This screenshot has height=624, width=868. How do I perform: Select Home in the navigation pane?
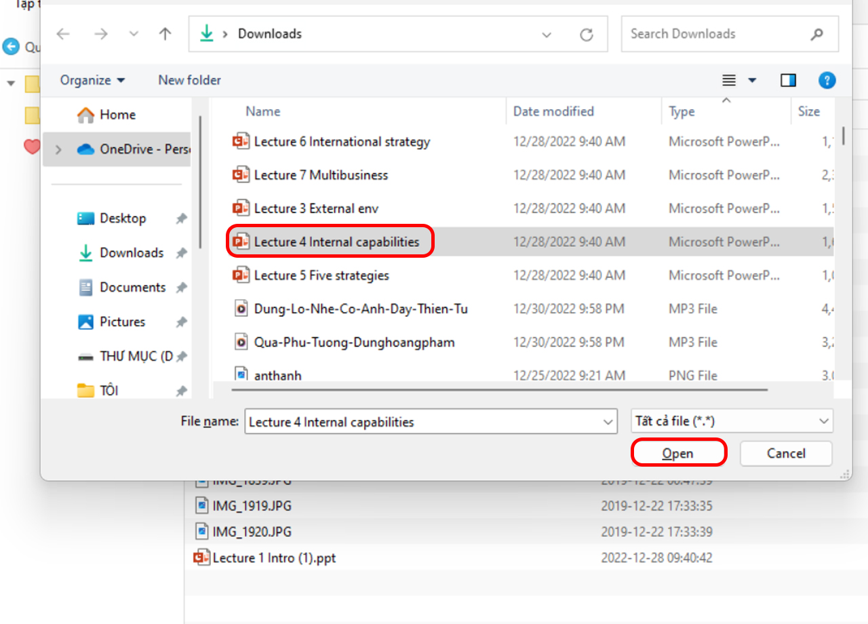tap(116, 115)
